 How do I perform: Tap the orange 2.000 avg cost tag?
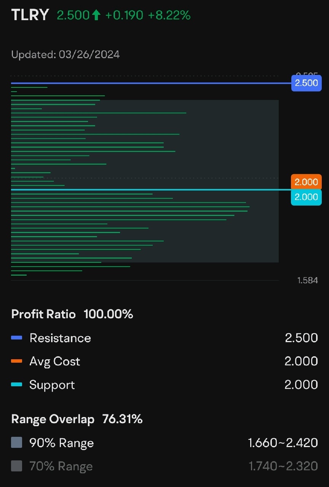pos(306,182)
